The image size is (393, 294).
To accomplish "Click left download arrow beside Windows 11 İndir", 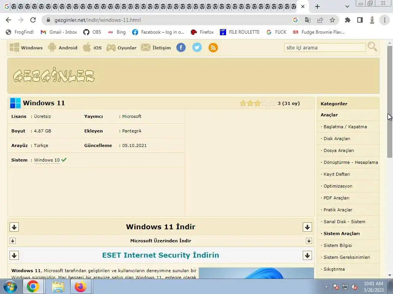I will 14,227.
